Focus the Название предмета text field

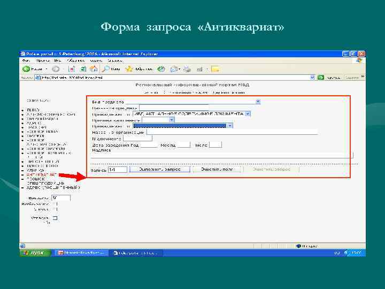(x=174, y=108)
